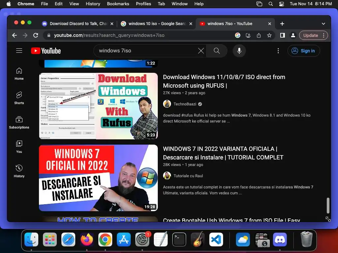Open the Window menu

180,4
